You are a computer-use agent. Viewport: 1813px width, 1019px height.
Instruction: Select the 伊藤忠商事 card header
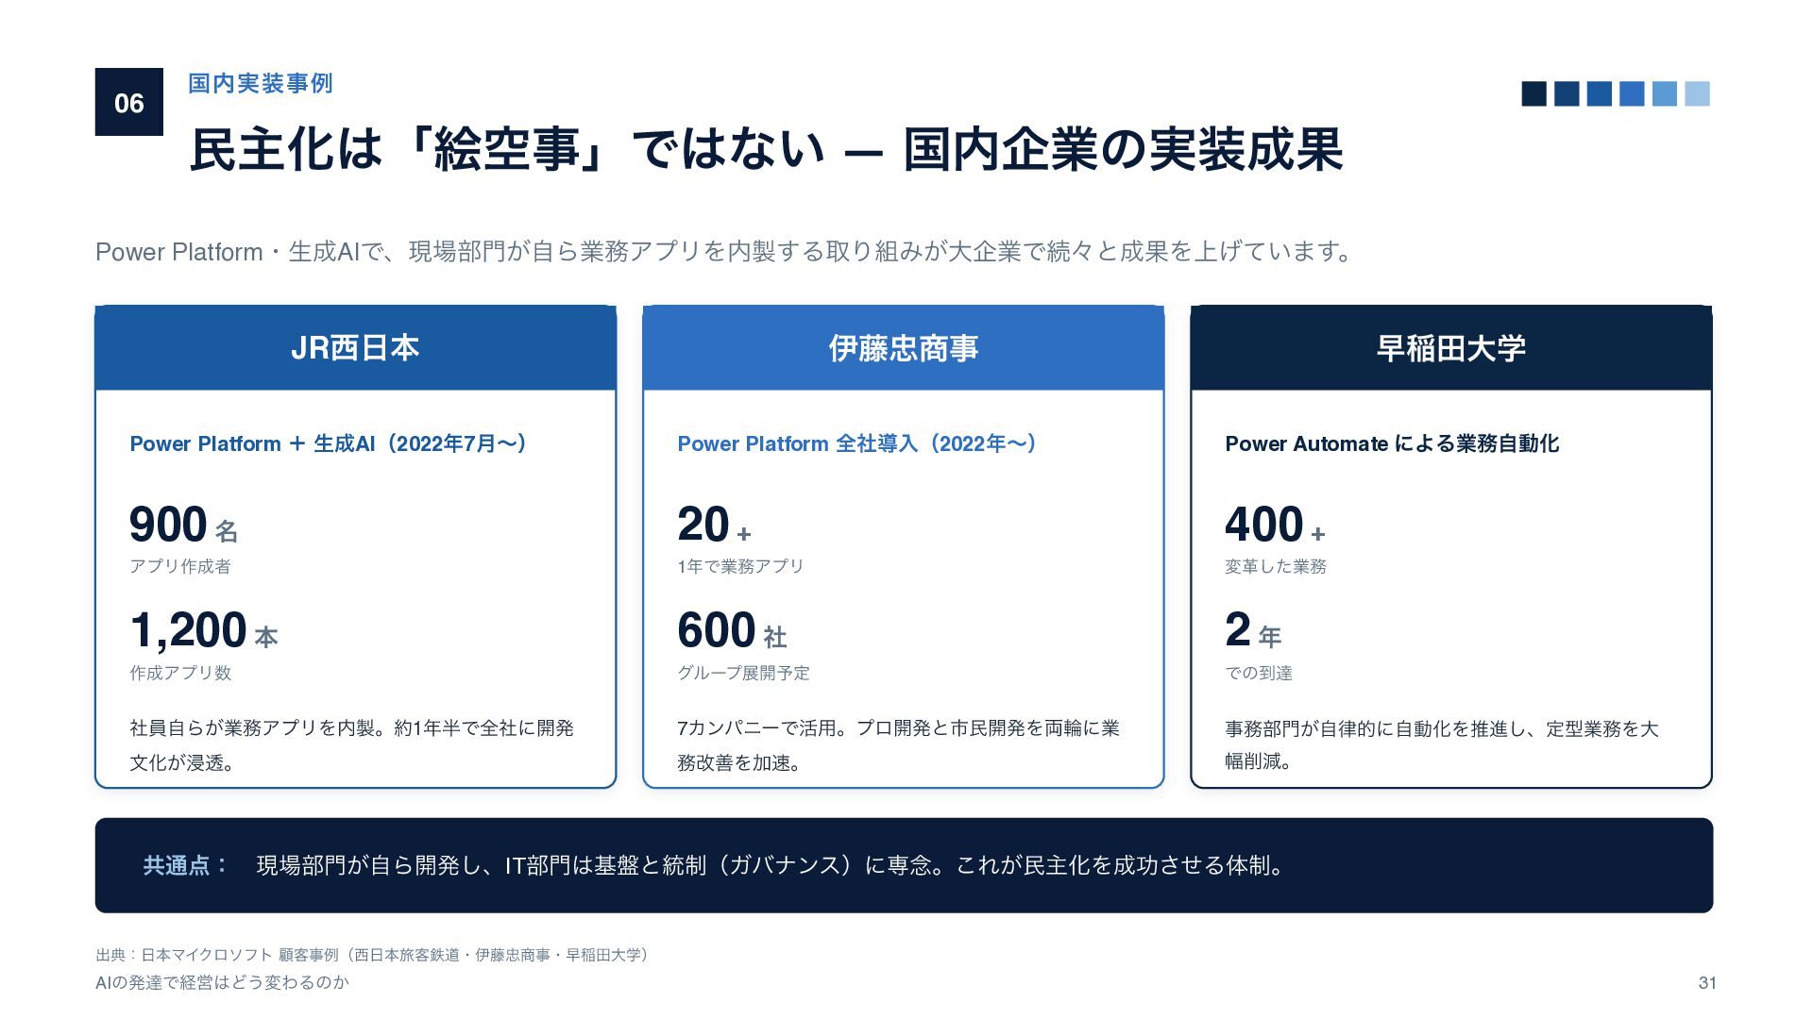coord(904,348)
